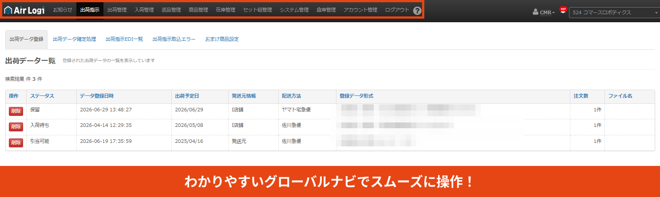Switch to 出荷データ確定処理 tab
The width and height of the screenshot is (660, 197).
(x=74, y=39)
